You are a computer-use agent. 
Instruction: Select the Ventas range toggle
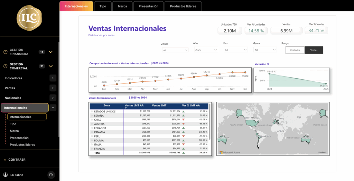pos(314,50)
